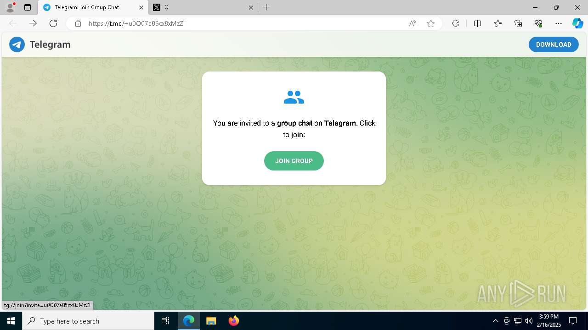Close the X tab
This screenshot has height=330, width=588.
click(251, 7)
